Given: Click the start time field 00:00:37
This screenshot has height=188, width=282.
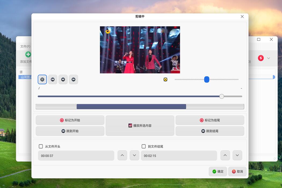Looking at the screenshot, I should 76,156.
